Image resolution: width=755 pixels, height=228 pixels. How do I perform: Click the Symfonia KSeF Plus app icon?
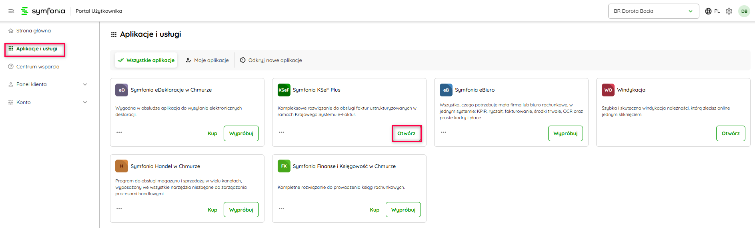(x=284, y=90)
